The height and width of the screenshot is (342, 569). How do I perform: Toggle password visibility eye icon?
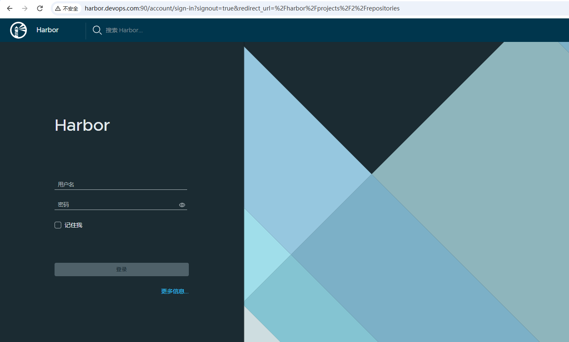(182, 205)
